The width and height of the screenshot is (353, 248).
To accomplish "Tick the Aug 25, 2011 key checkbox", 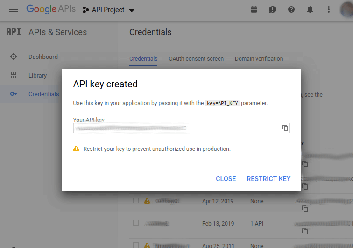I will 136,245.
